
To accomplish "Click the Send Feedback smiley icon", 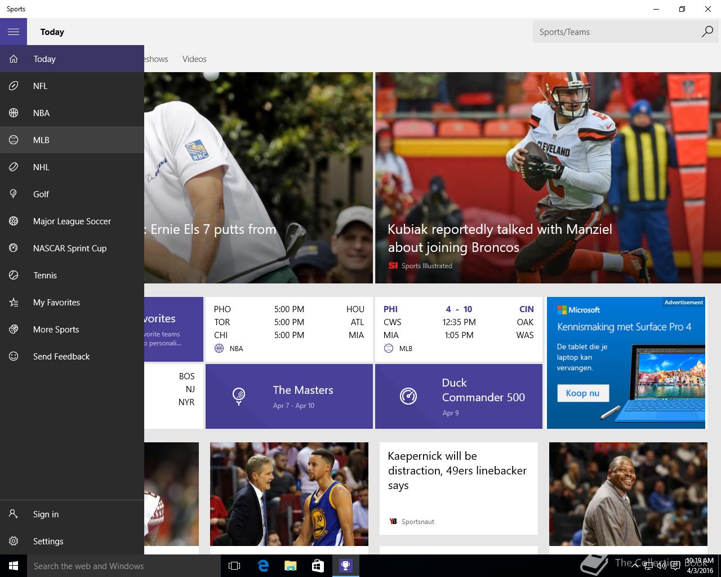I will 14,356.
